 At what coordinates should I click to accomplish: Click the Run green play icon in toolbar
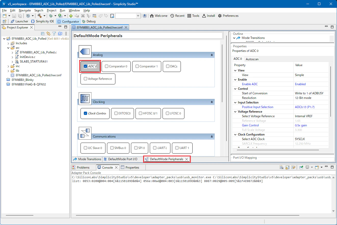coord(60,16)
